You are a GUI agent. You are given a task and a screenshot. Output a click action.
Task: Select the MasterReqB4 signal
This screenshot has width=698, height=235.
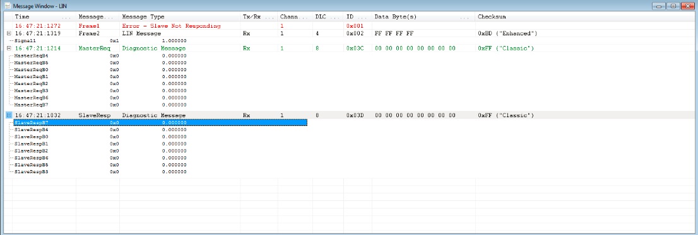coord(31,55)
